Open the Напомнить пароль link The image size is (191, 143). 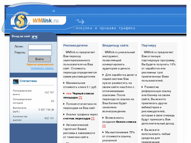tap(42, 68)
